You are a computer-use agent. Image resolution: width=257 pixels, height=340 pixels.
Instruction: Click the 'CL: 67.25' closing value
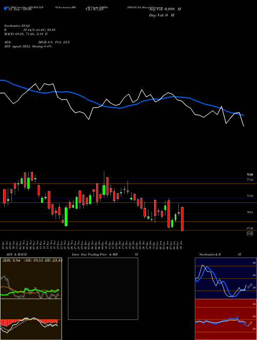click(x=95, y=9)
